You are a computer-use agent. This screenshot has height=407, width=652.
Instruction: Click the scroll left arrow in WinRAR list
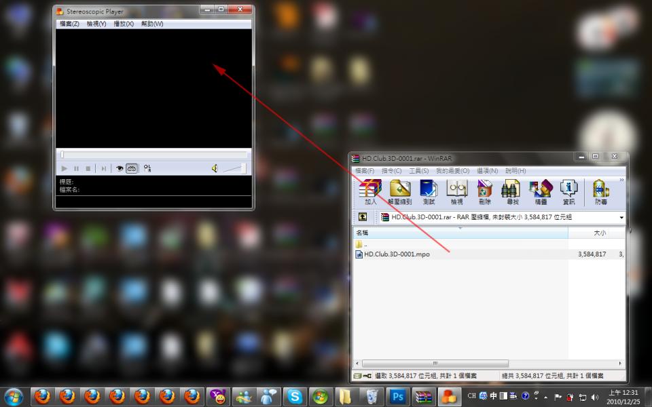pyautogui.click(x=357, y=364)
